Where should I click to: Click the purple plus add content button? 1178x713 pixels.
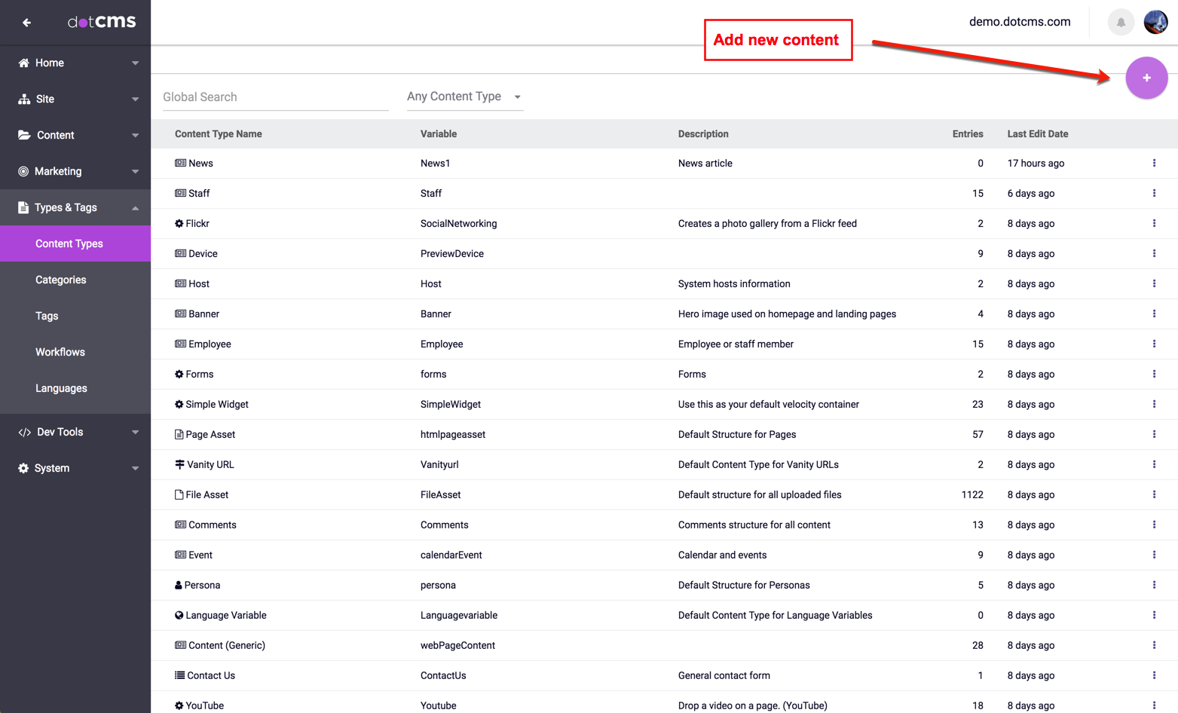(x=1146, y=78)
